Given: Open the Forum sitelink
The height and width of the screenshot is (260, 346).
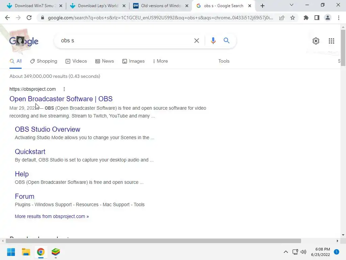Looking at the screenshot, I should [x=24, y=196].
